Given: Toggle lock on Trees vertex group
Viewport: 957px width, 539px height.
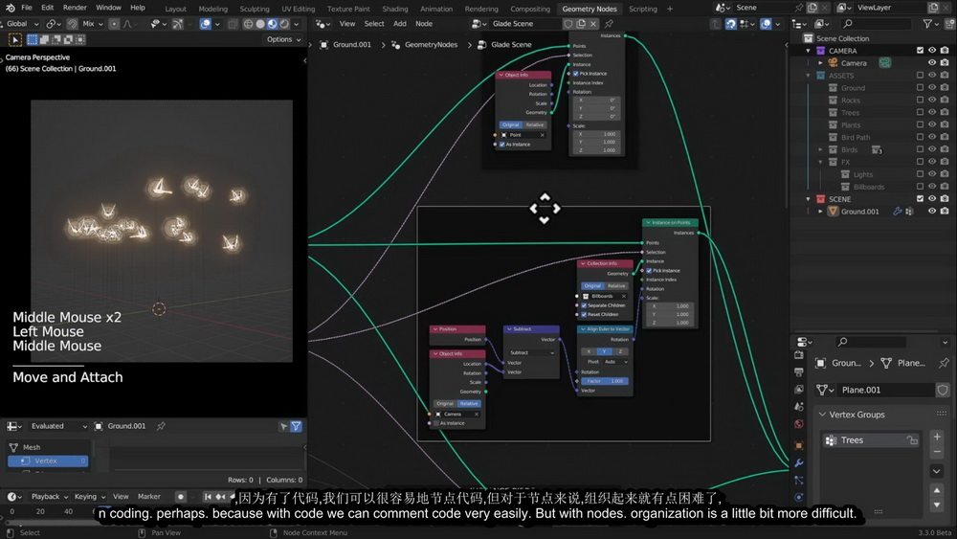Looking at the screenshot, I should click(x=912, y=440).
